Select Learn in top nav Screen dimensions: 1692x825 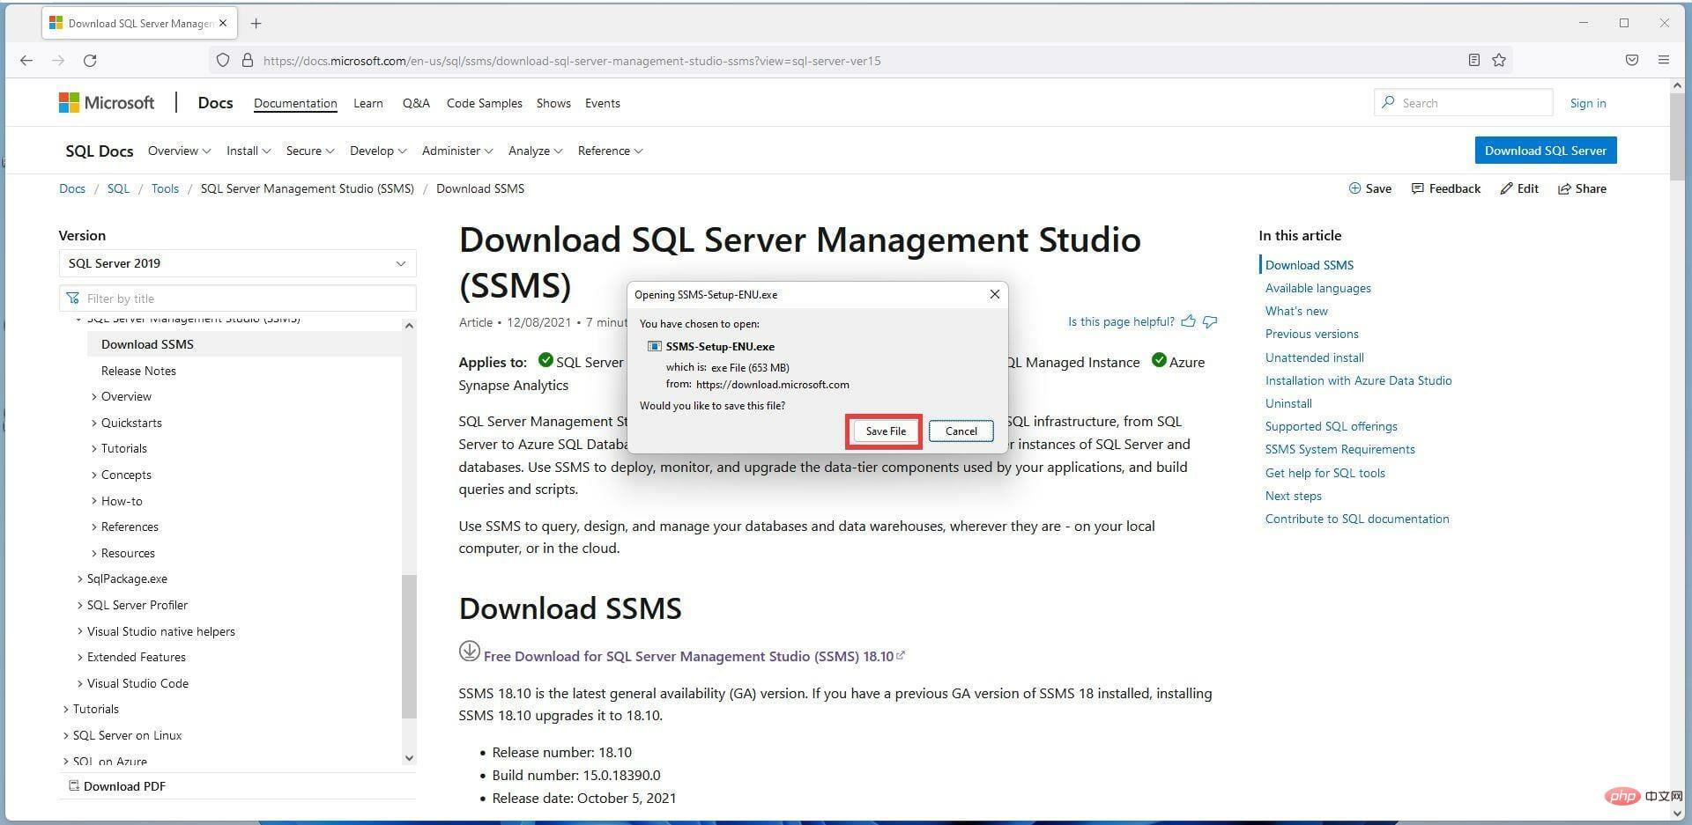click(x=368, y=103)
